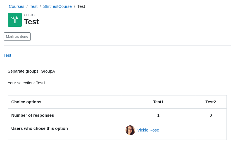Click the Test page heading
241x153 pixels.
click(x=31, y=22)
